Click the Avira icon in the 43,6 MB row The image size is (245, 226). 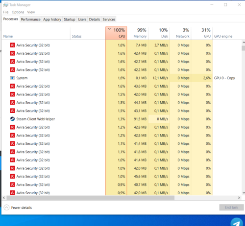[x=12, y=86]
